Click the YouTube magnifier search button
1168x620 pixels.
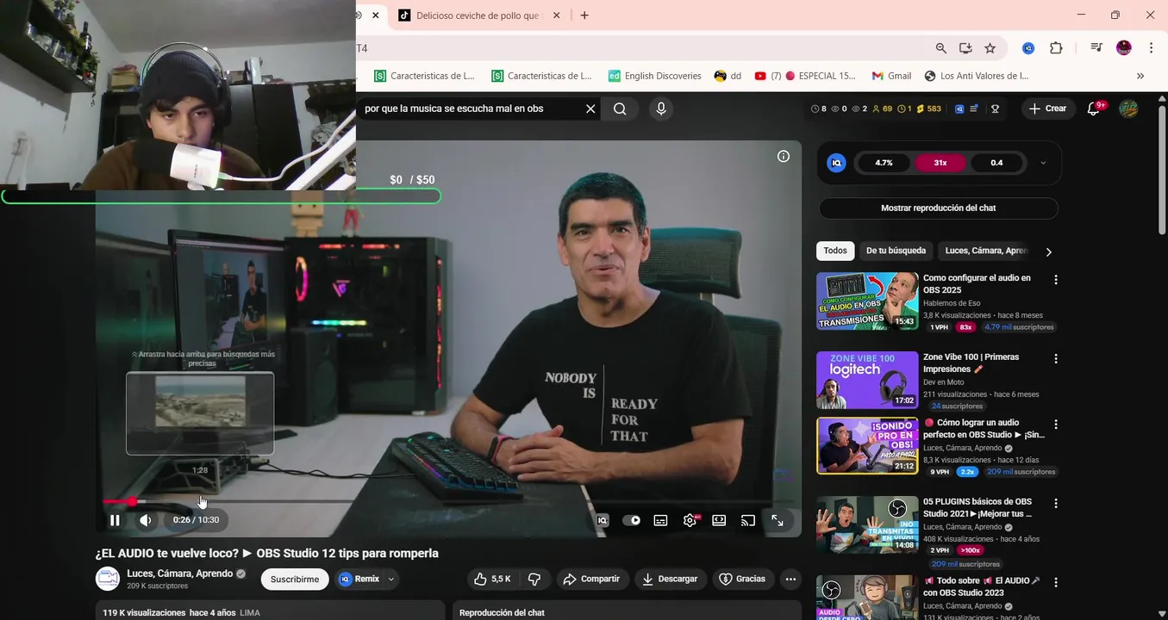point(620,108)
